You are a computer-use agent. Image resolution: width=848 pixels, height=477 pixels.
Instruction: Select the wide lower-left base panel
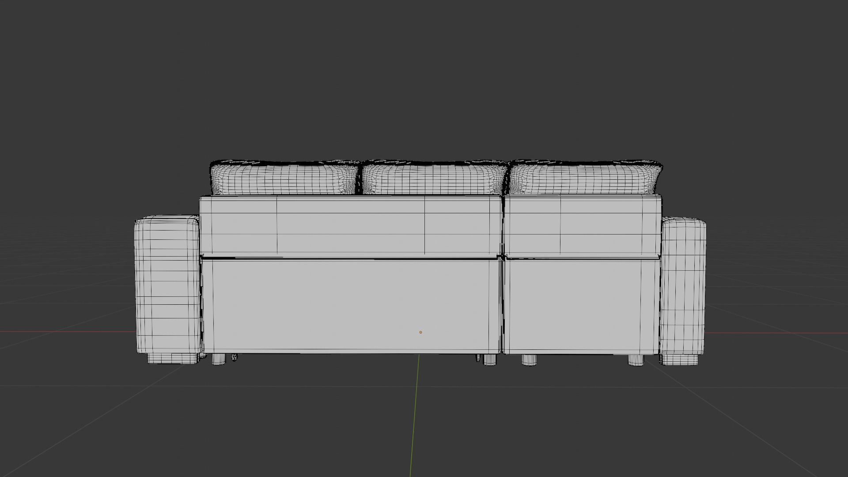pos(352,306)
